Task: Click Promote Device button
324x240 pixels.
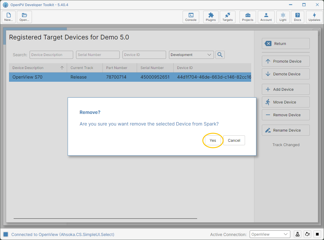Action: tap(286, 61)
